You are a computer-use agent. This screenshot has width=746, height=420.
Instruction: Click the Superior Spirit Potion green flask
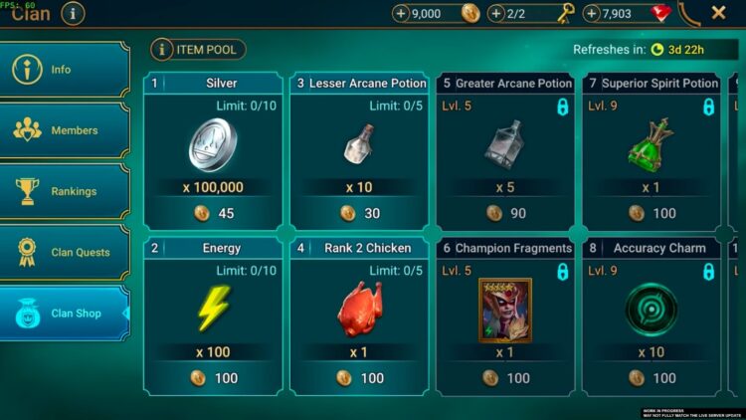point(651,145)
